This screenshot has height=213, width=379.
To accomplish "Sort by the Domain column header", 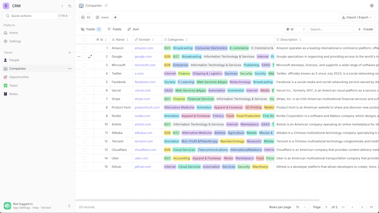I will (x=144, y=40).
